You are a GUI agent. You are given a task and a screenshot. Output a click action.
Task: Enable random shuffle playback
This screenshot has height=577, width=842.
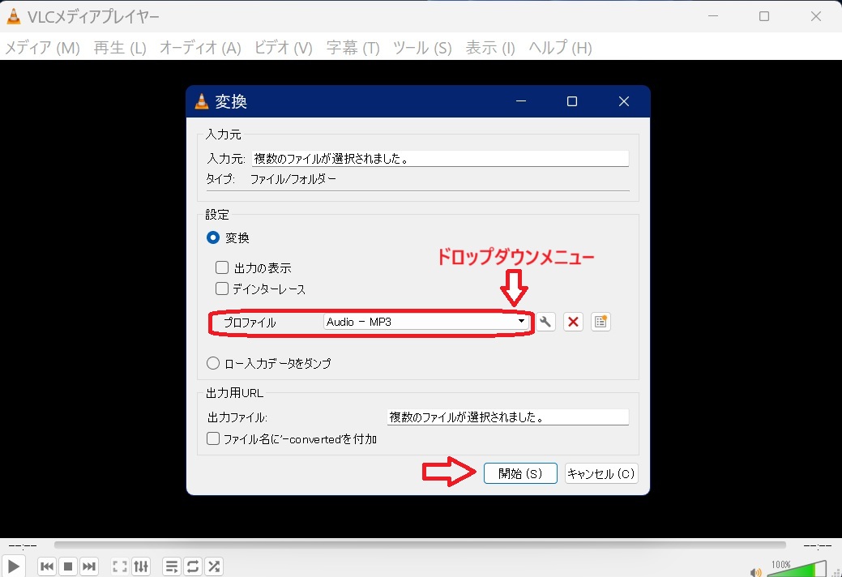click(214, 566)
